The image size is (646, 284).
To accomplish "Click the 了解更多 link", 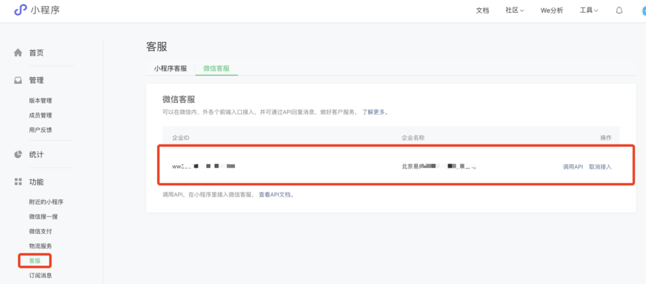I will [x=373, y=112].
